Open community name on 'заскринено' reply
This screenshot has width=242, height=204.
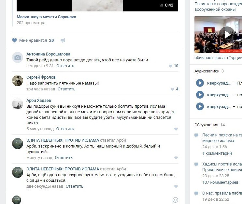(63, 140)
